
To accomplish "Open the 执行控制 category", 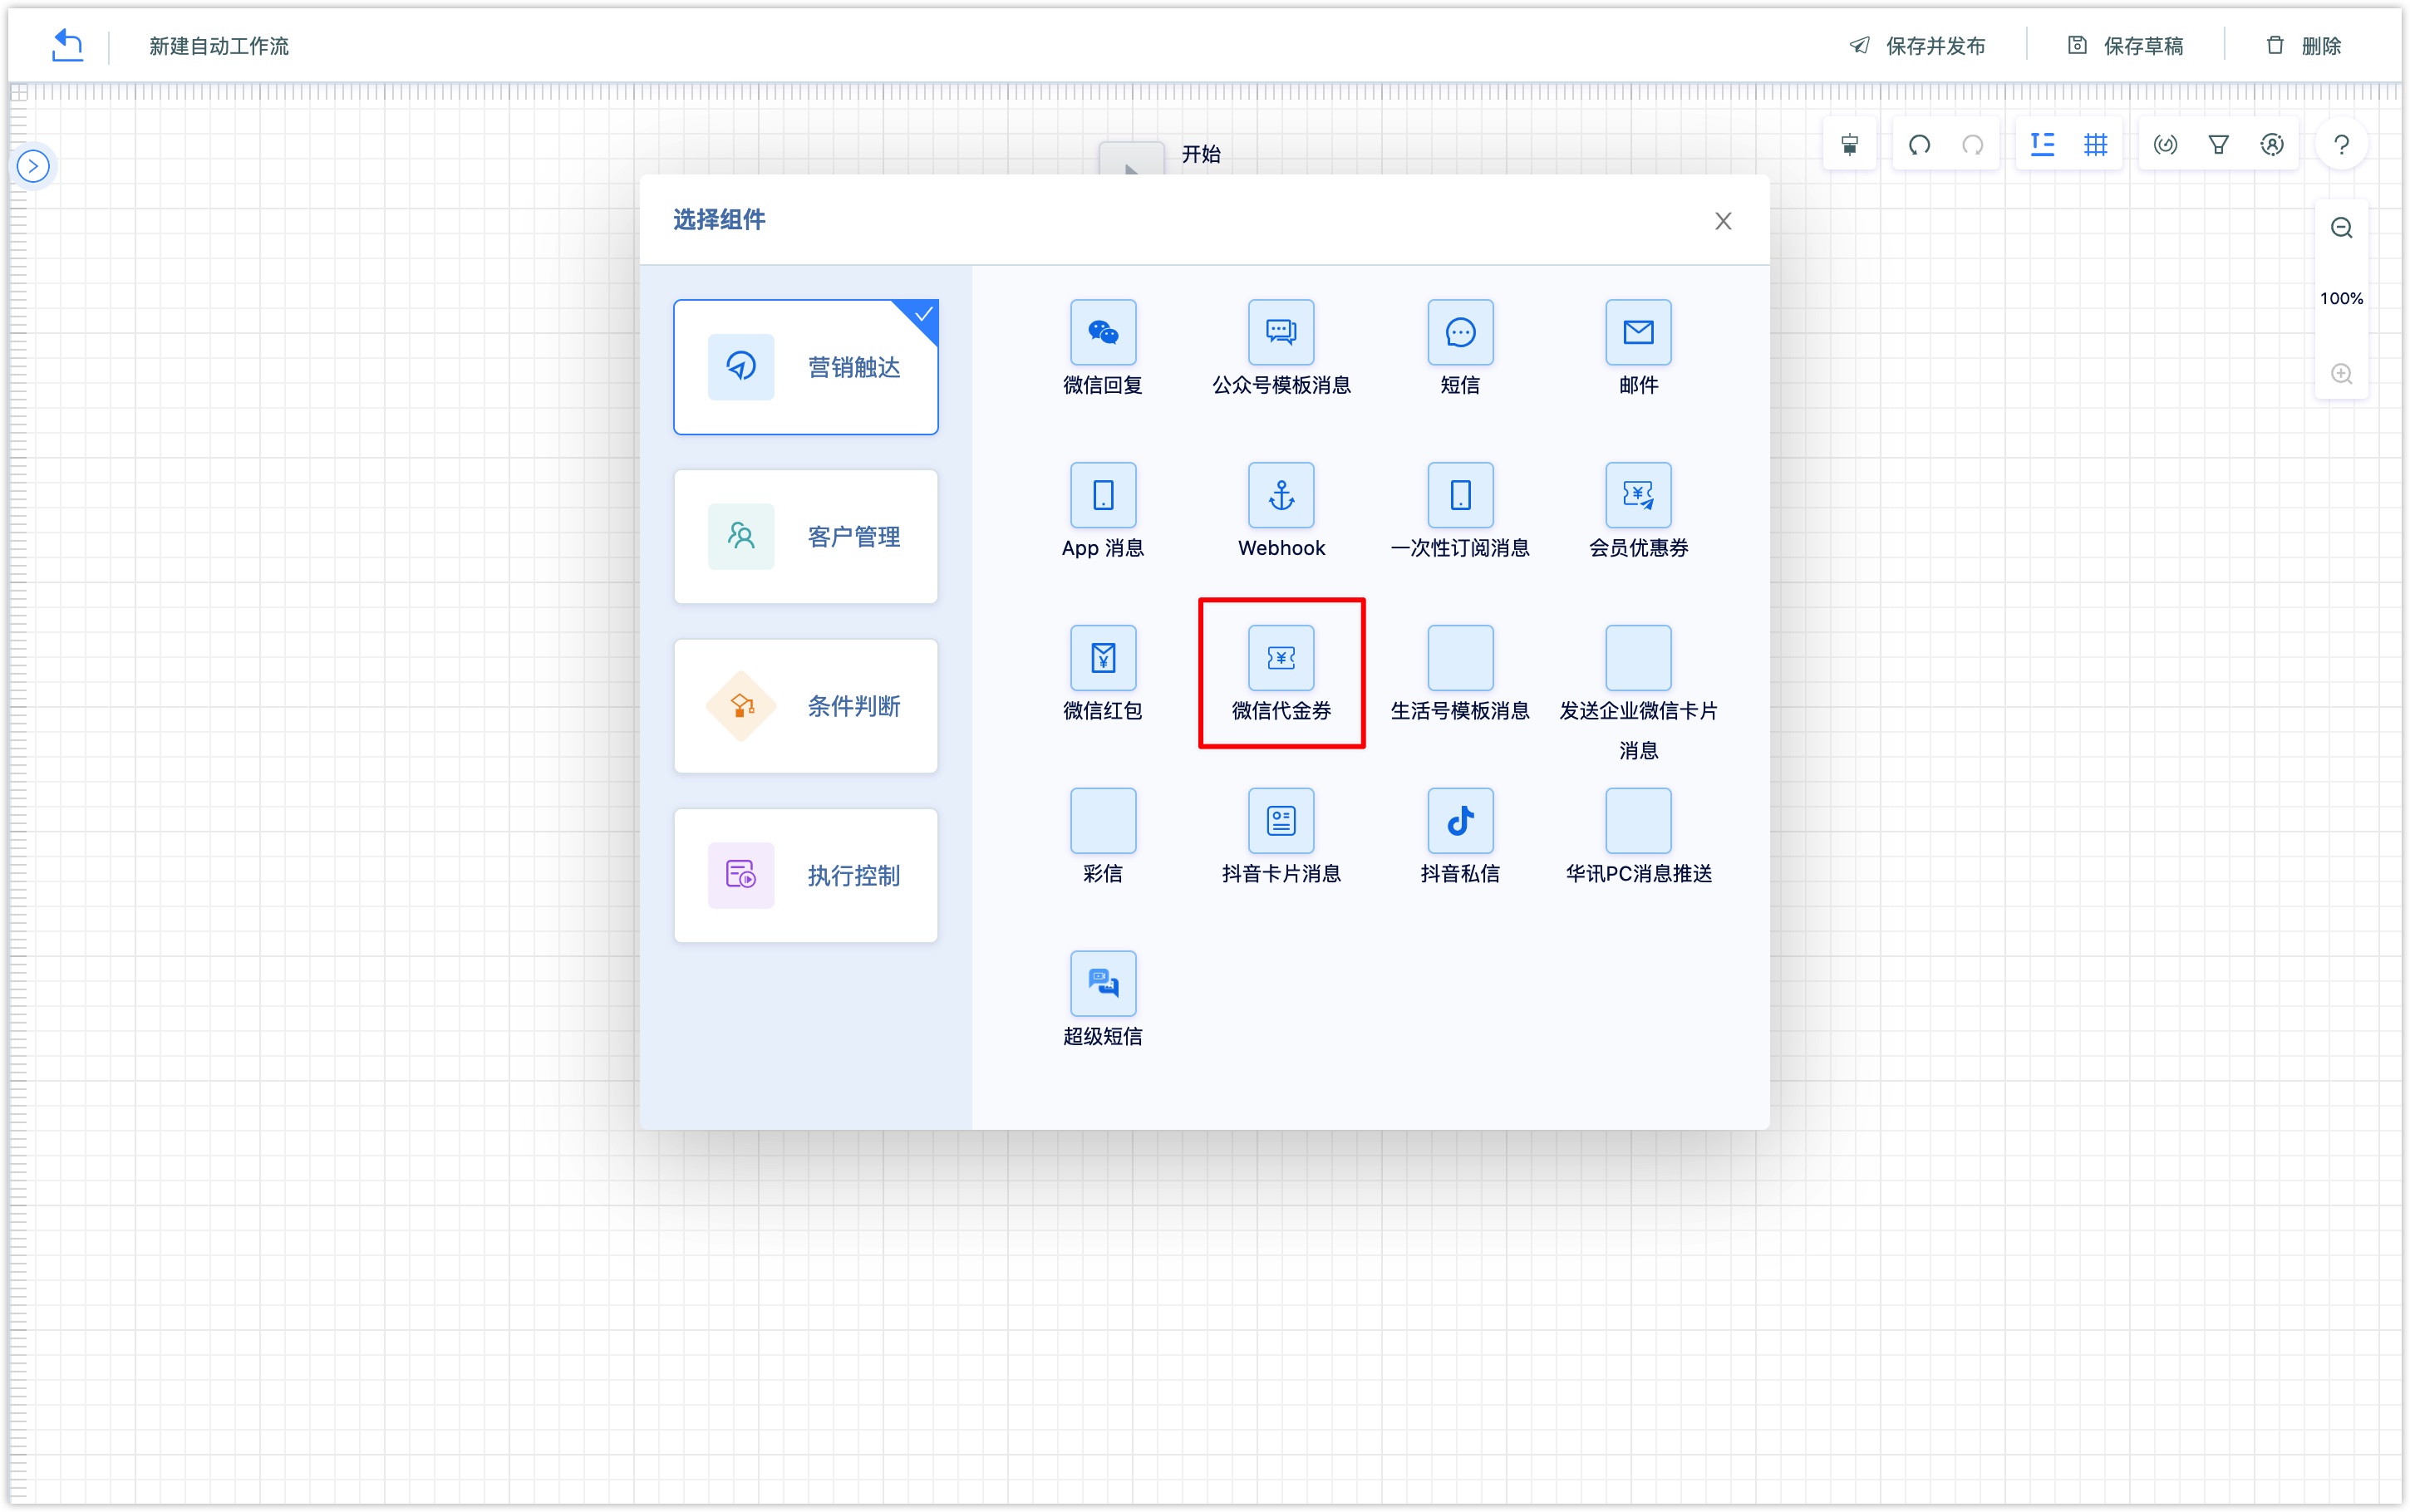I will click(805, 875).
